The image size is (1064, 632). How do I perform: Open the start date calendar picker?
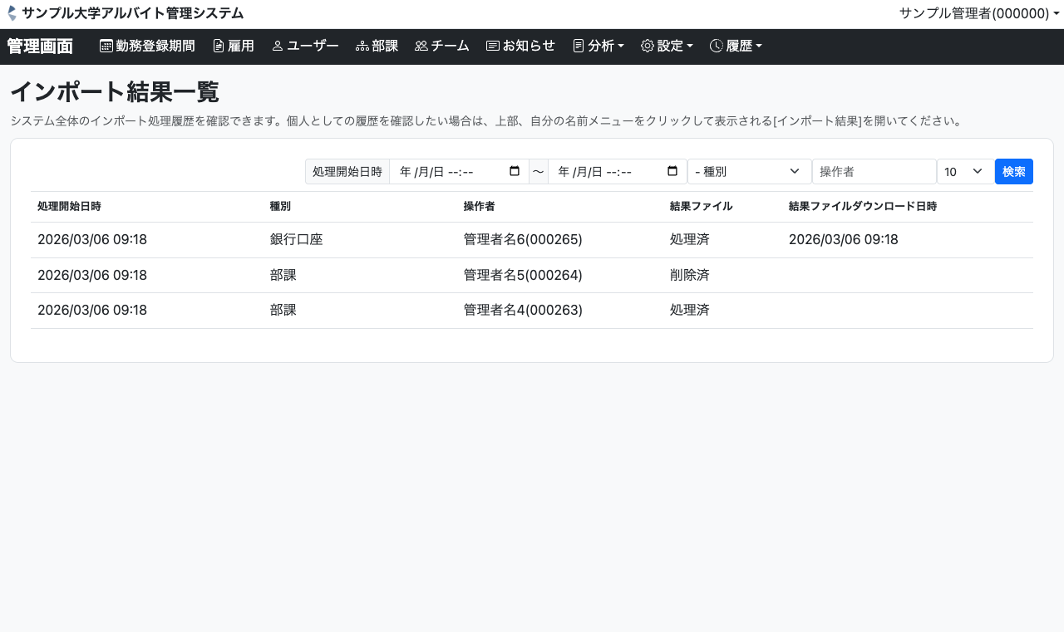click(515, 172)
